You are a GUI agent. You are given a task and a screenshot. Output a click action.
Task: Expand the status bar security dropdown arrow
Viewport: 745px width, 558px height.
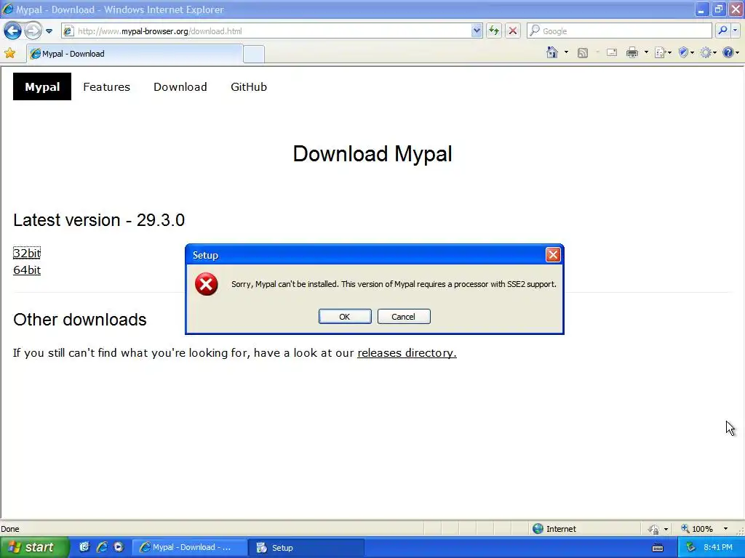click(666, 529)
